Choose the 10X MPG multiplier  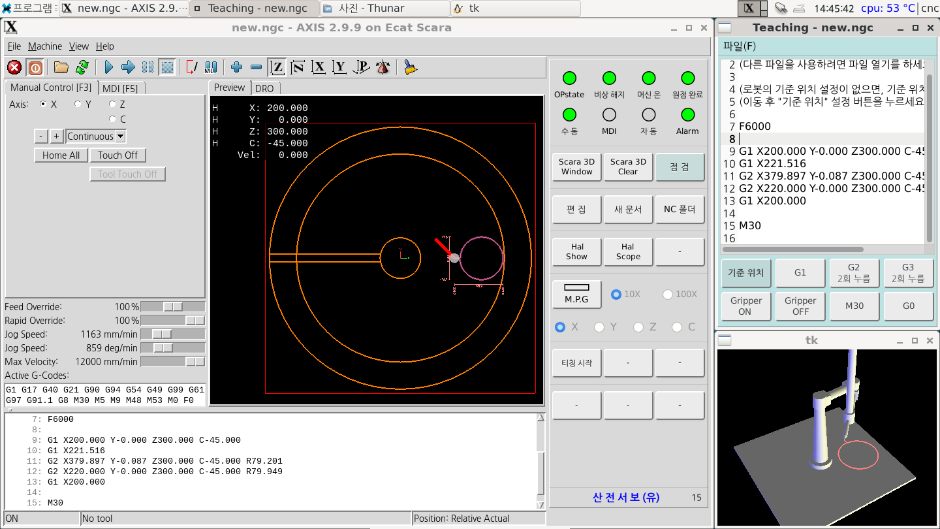(x=616, y=295)
